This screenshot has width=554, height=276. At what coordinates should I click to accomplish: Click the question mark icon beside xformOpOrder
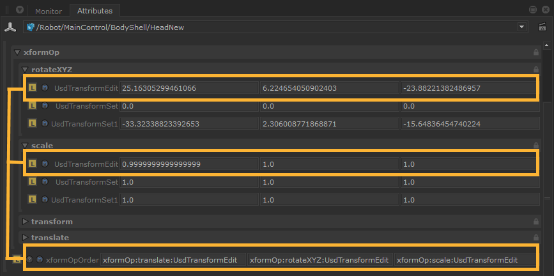29,260
